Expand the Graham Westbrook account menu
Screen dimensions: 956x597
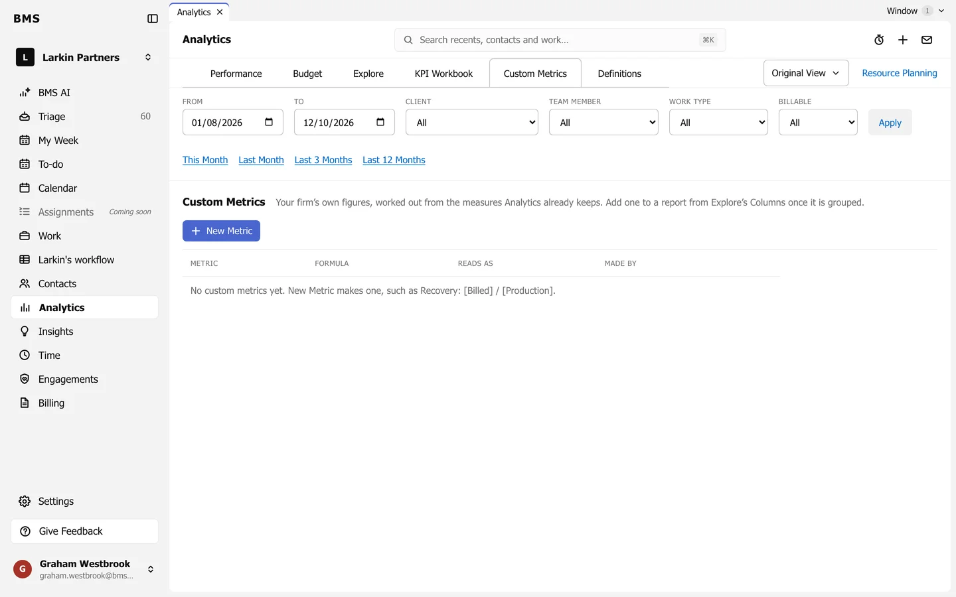click(151, 569)
